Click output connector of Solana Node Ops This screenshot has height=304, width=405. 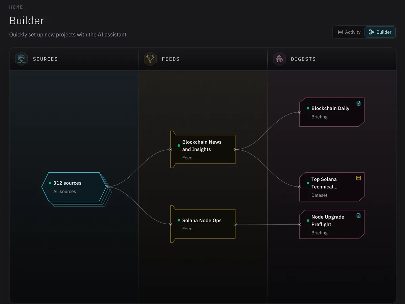coord(235,224)
